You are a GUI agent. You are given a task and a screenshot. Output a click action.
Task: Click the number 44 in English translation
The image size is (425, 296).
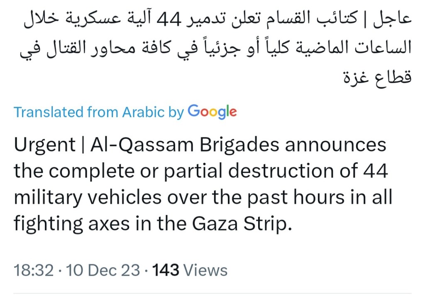point(375,171)
